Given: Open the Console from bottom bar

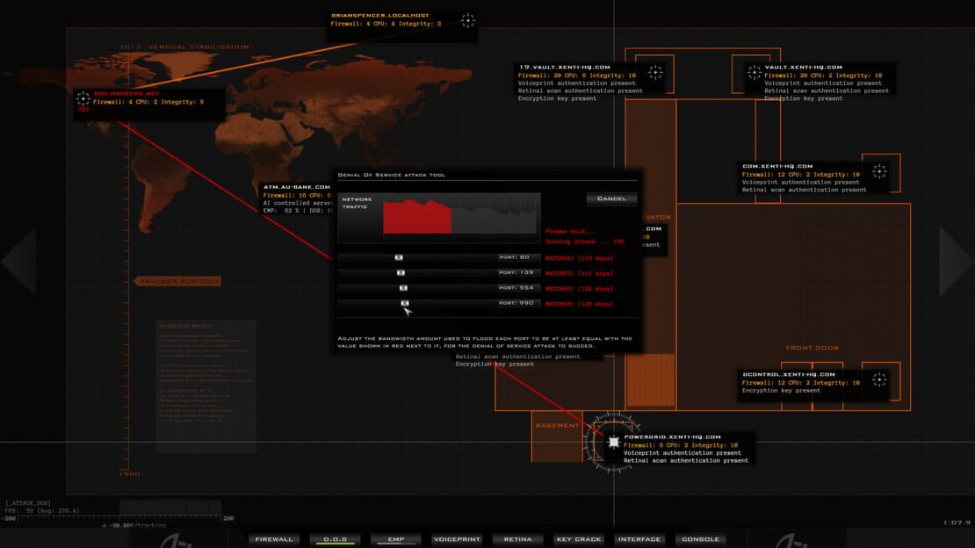Looking at the screenshot, I should pyautogui.click(x=701, y=539).
